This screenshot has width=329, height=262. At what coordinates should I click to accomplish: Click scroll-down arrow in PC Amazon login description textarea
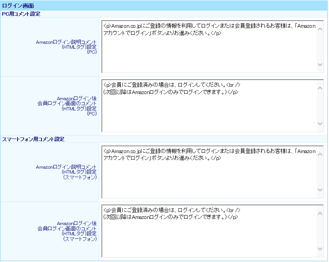point(320,64)
